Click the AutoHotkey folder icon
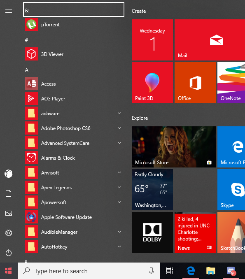245x279 pixels. click(31, 246)
